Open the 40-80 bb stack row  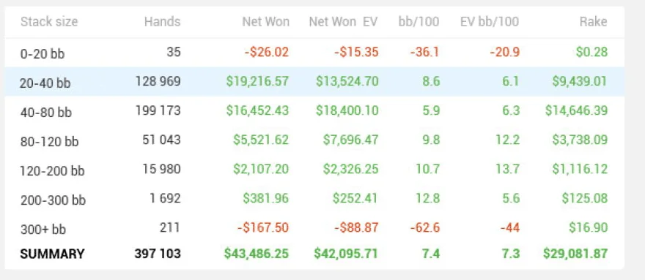point(314,111)
